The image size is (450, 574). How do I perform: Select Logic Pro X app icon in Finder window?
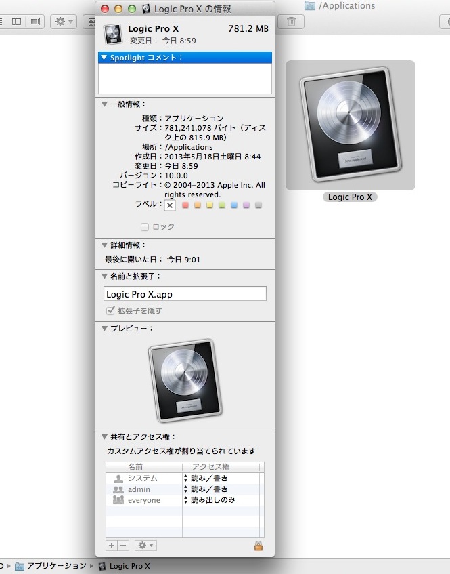351,125
